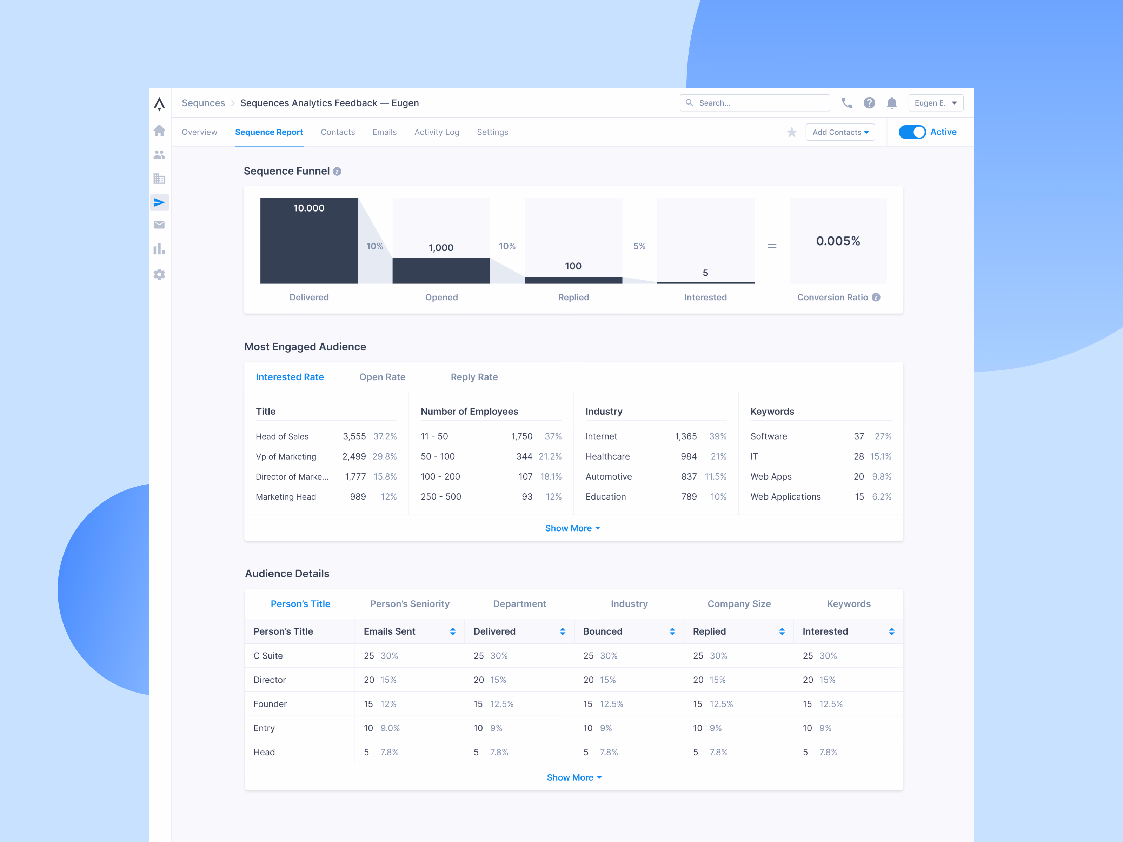Sort by Replied column arrows
Screen dimensions: 1123x842
pyautogui.click(x=782, y=631)
